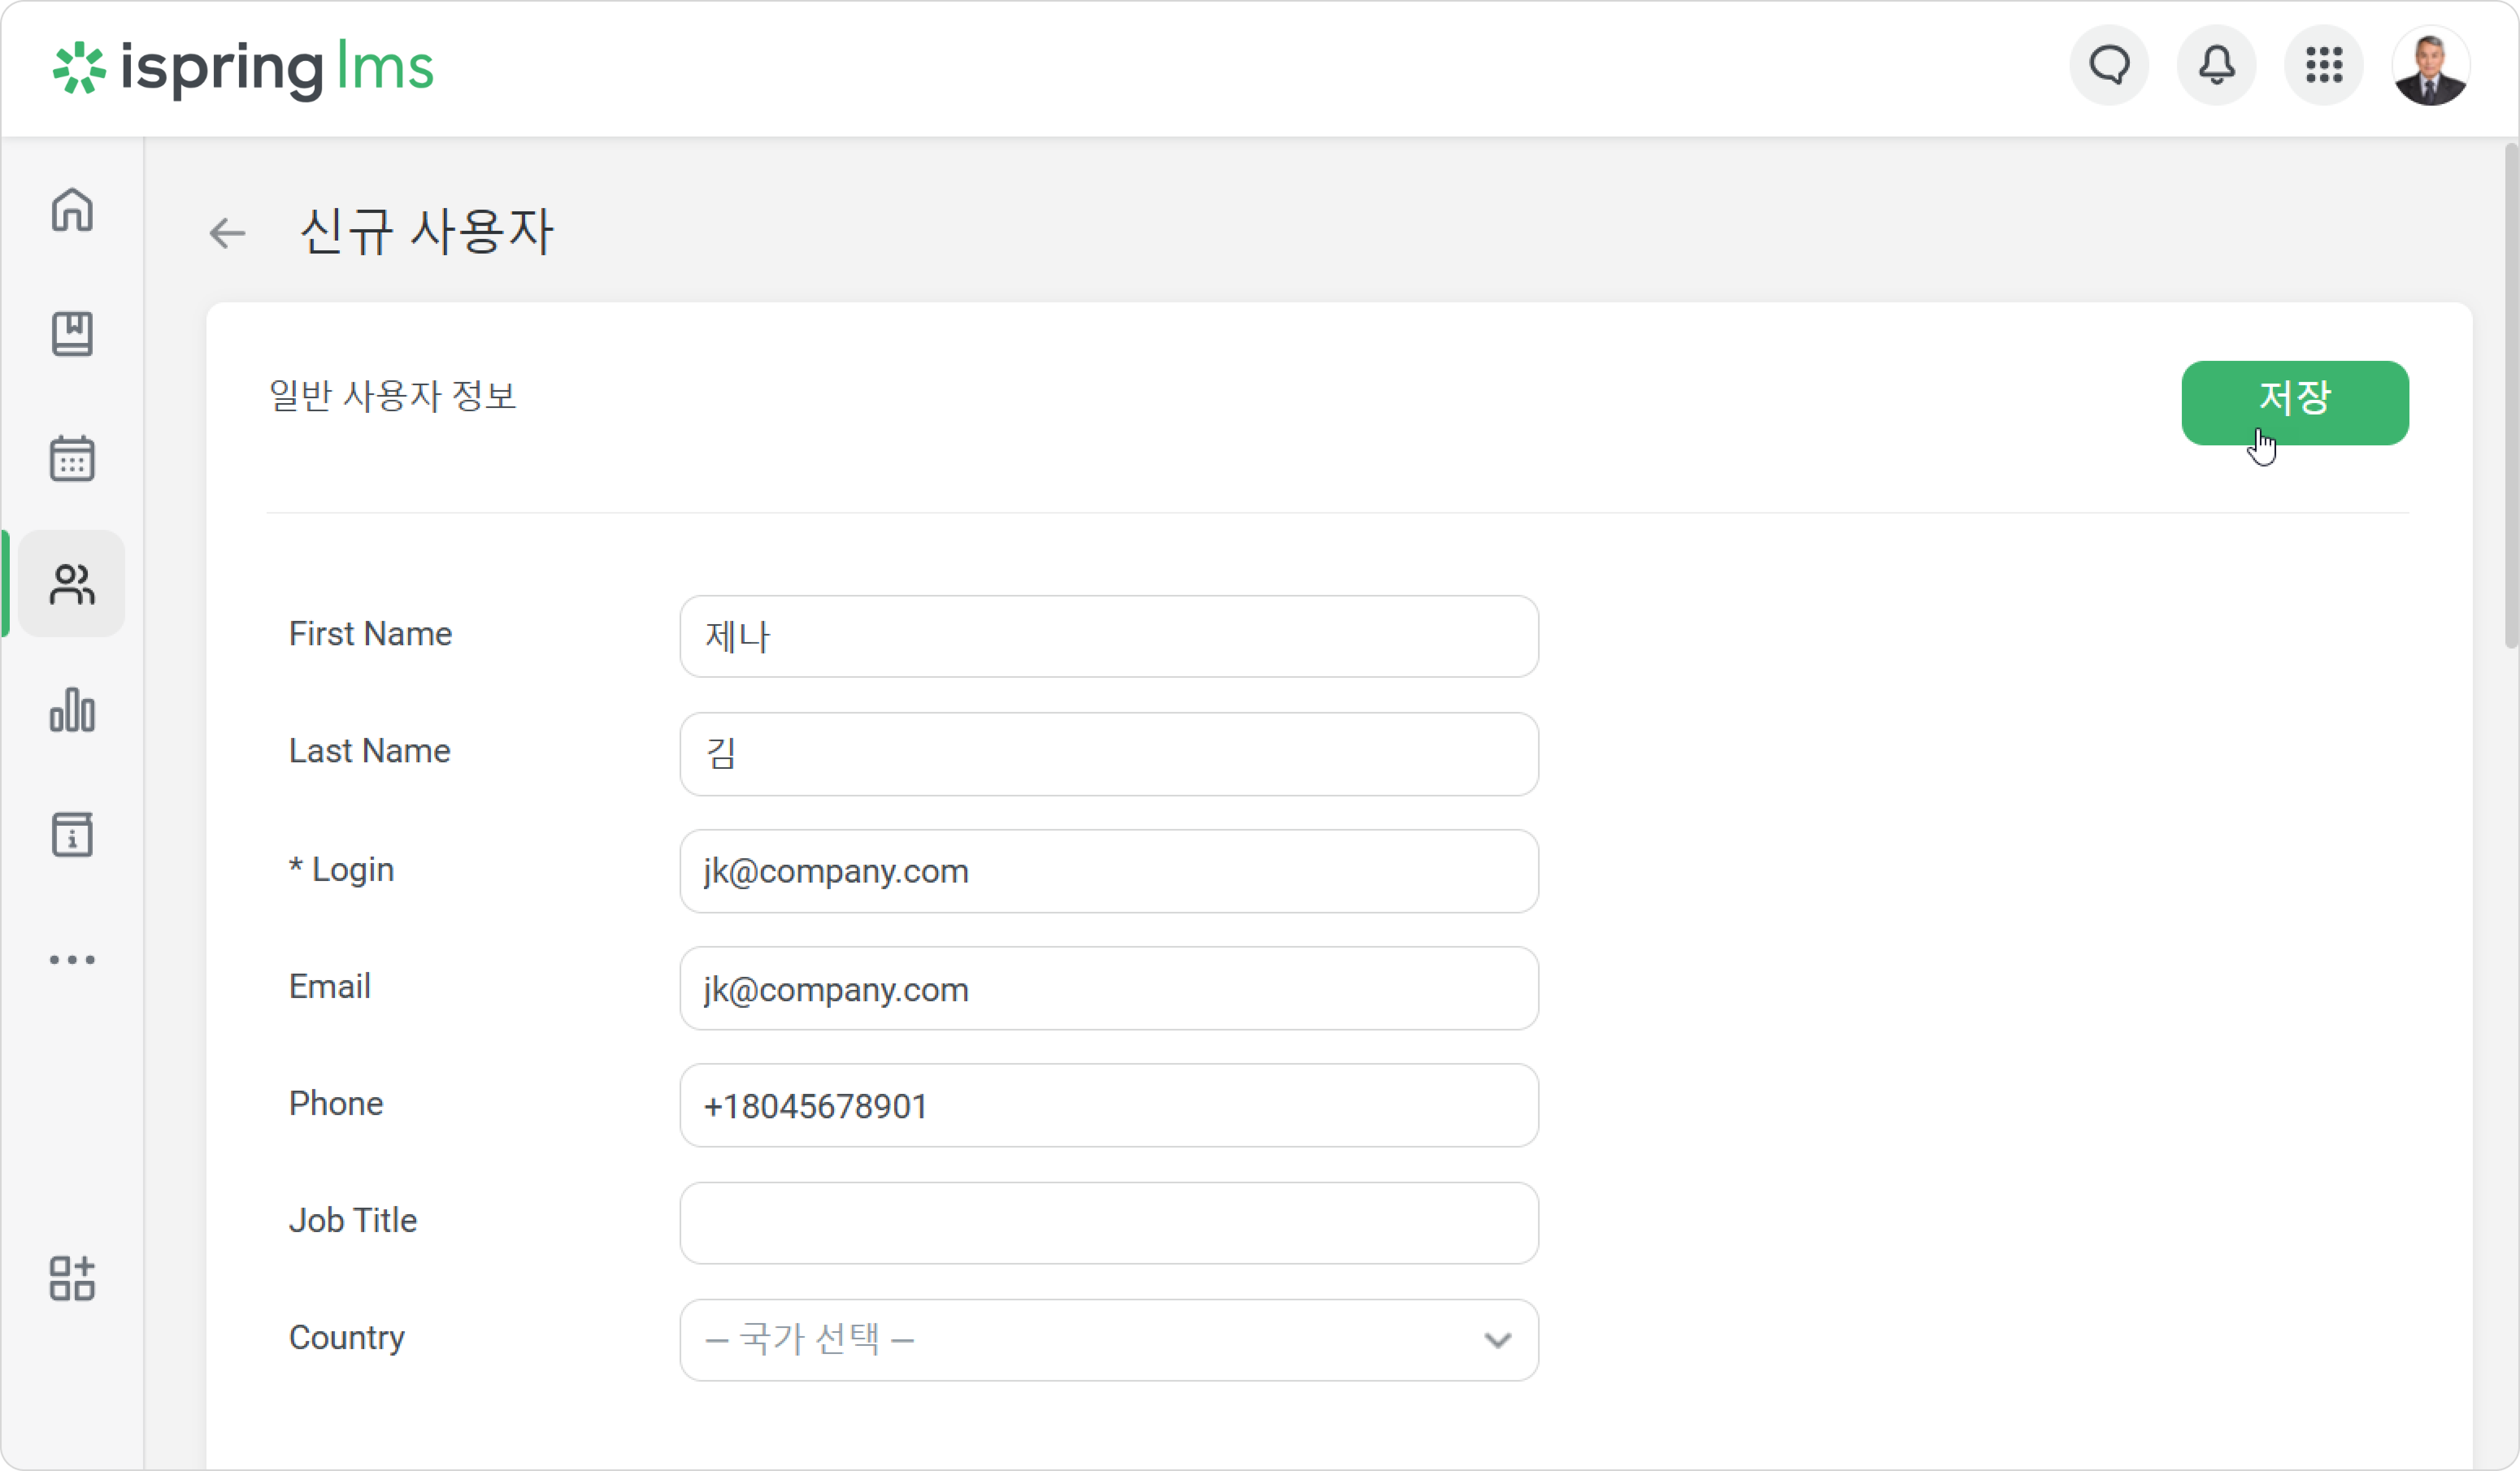Open the apps grid launcher
The height and width of the screenshot is (1471, 2520).
[2324, 66]
